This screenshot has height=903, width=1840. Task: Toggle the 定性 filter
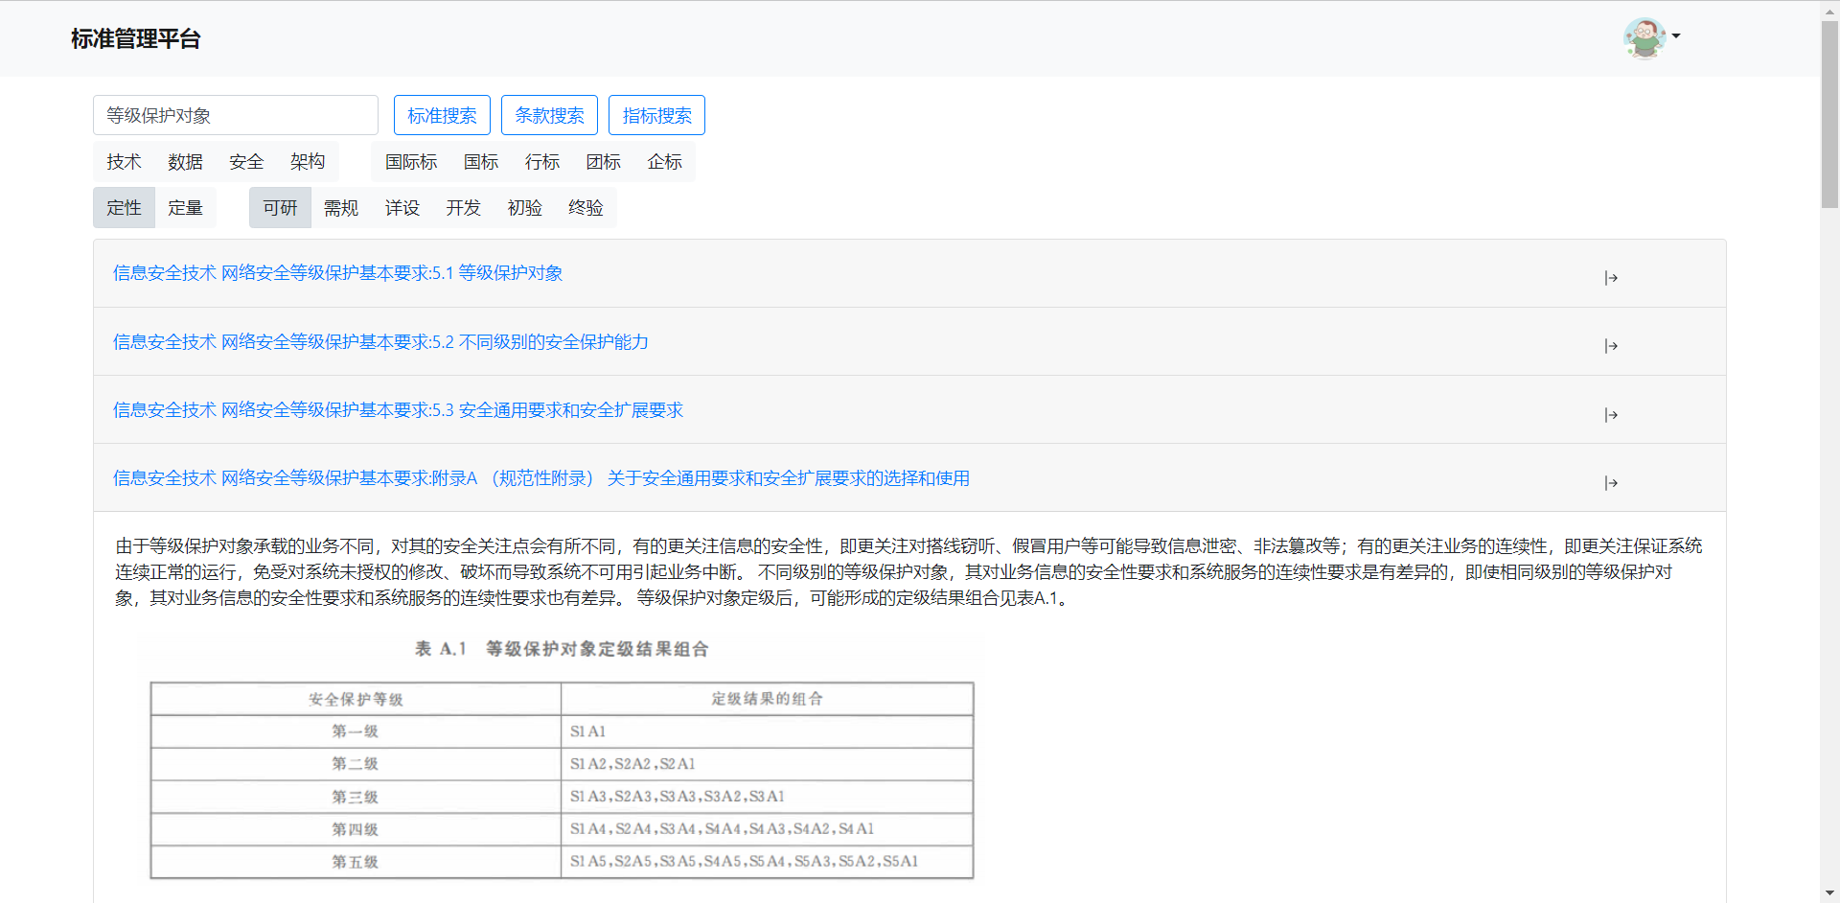[124, 208]
